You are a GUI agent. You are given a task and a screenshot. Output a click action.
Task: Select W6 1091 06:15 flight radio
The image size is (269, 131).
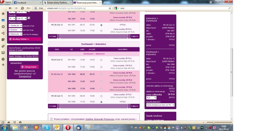101,25
